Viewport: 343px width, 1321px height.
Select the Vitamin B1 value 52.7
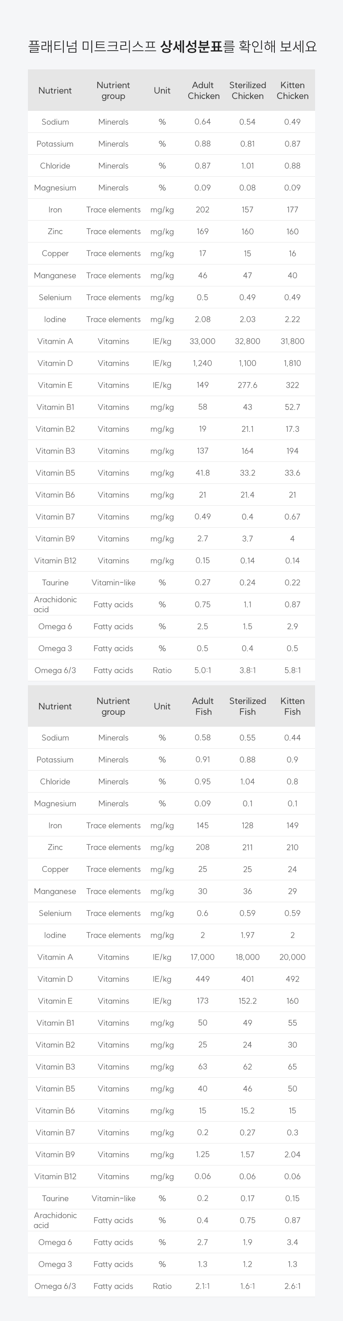pos(292,407)
